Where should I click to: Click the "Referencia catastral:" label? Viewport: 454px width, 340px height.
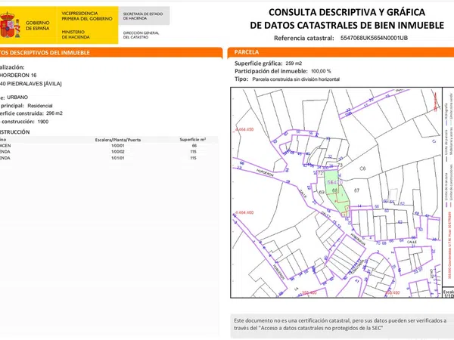304,38
